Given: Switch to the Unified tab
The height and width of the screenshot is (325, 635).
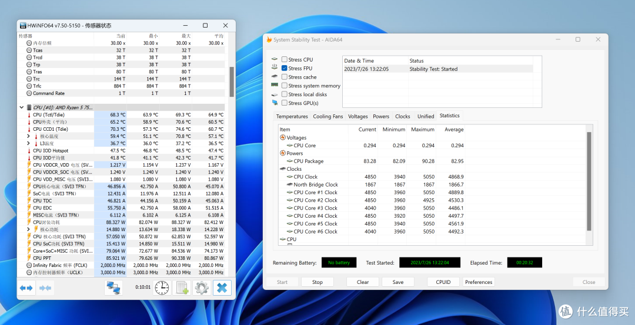Looking at the screenshot, I should [426, 116].
